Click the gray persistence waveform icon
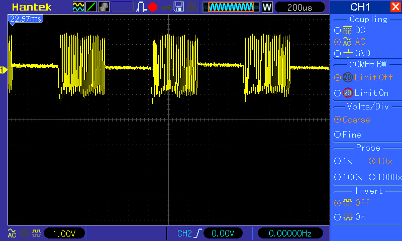This screenshot has width=402, height=241. tap(104, 7)
